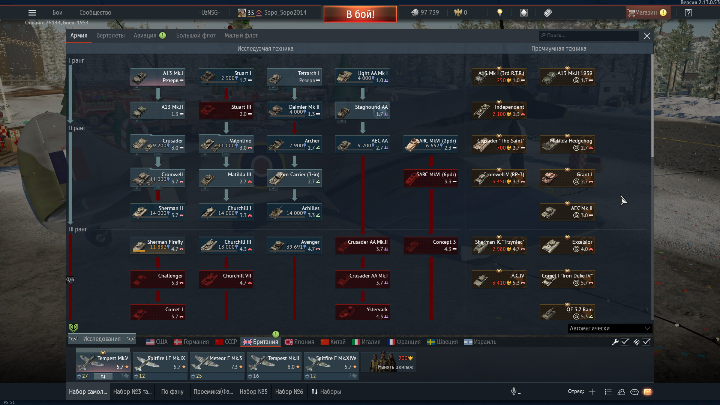Click the wrench auto-repair icon
Viewport: 720px width, 405px height.
[615, 342]
